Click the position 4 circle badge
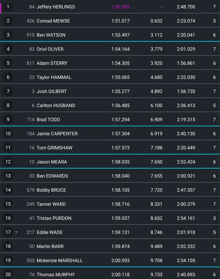The image size is (220, 279). pyautogui.click(x=8, y=49)
